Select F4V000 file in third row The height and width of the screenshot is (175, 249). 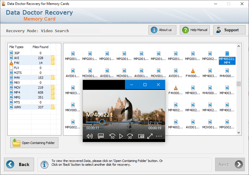(x=175, y=90)
